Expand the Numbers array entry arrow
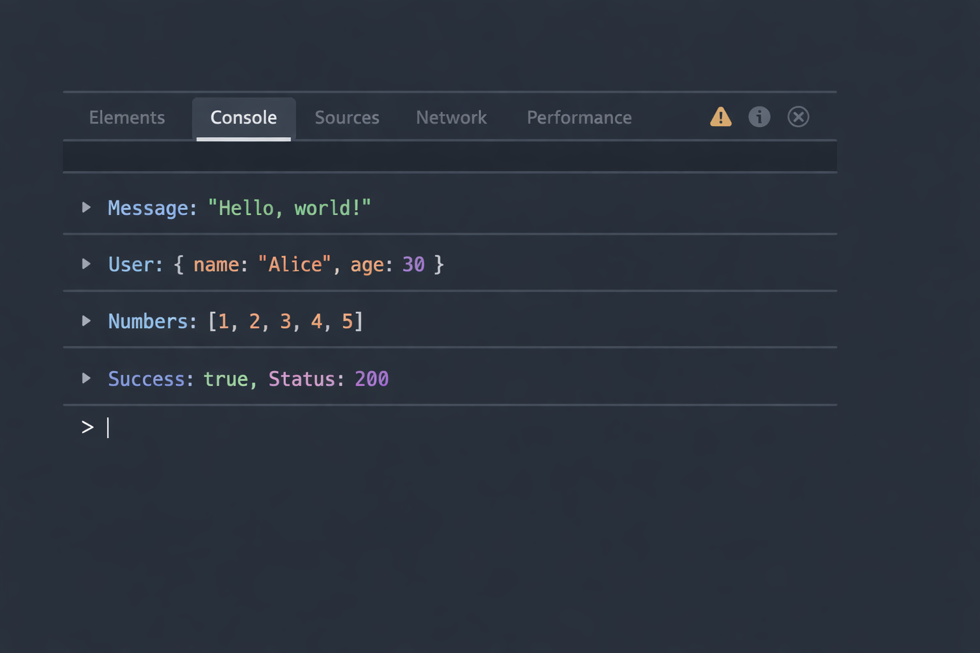The height and width of the screenshot is (653, 980). tap(86, 321)
